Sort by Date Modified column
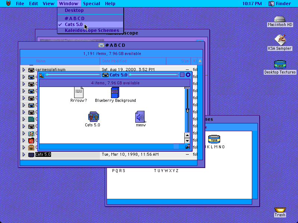 (133, 61)
